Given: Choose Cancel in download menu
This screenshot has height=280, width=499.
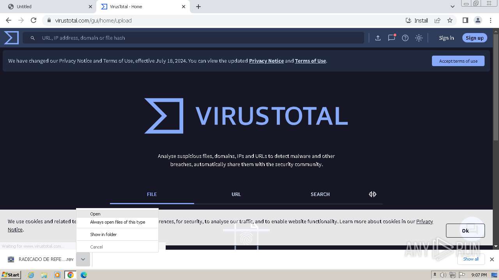Looking at the screenshot, I should [117, 247].
